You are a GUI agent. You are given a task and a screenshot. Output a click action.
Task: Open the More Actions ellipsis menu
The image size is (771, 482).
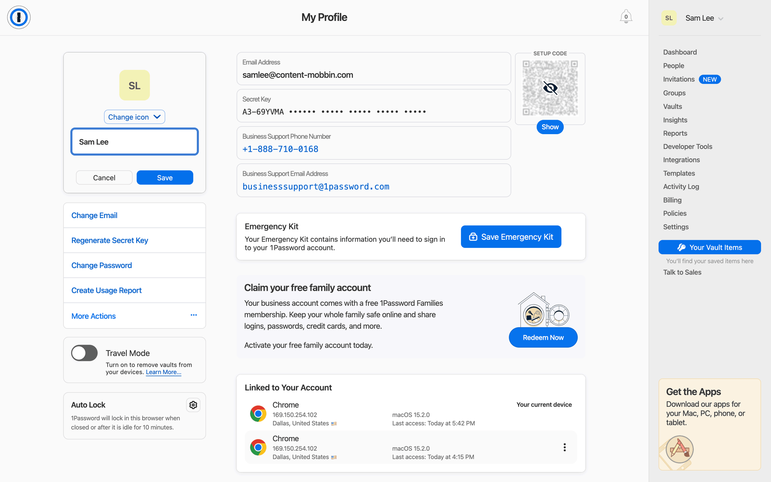coord(194,315)
